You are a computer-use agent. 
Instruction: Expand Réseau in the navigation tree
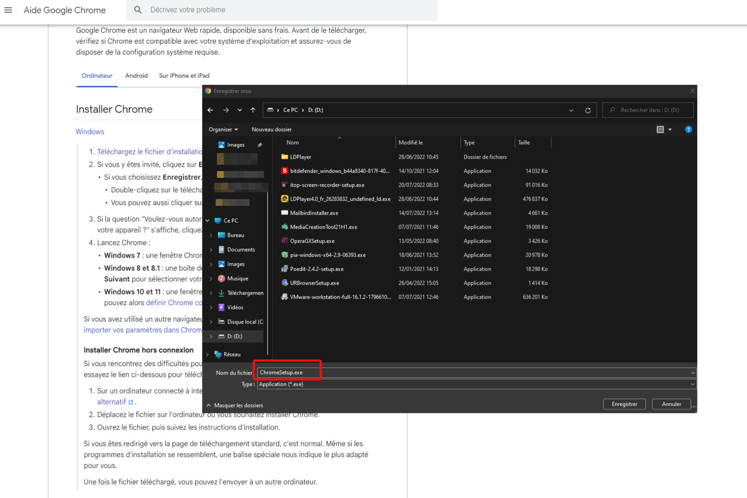click(x=208, y=354)
